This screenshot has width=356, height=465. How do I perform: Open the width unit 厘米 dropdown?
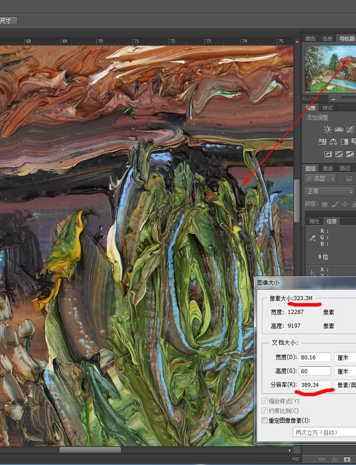coord(345,358)
